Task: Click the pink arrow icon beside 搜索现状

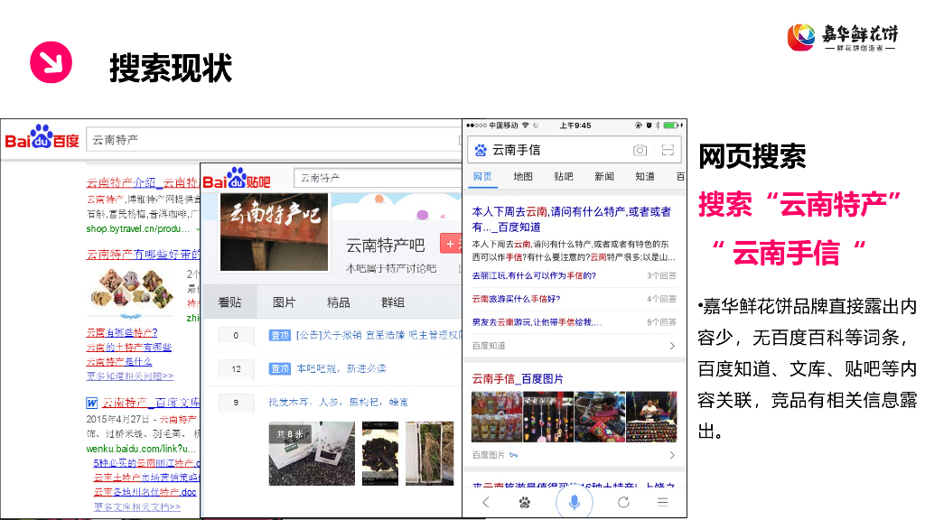Action: pyautogui.click(x=51, y=62)
